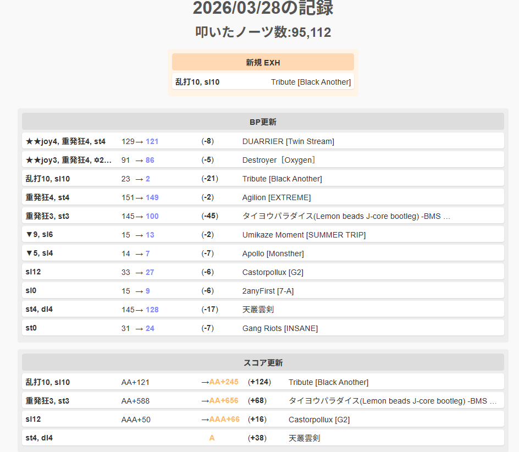Select the Gang Riots [INSANE] song title
Screen dimensions: 519x452
(x=280, y=328)
